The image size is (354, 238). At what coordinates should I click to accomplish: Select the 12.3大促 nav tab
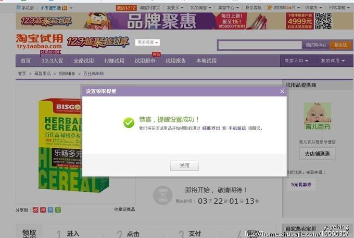tap(52, 61)
